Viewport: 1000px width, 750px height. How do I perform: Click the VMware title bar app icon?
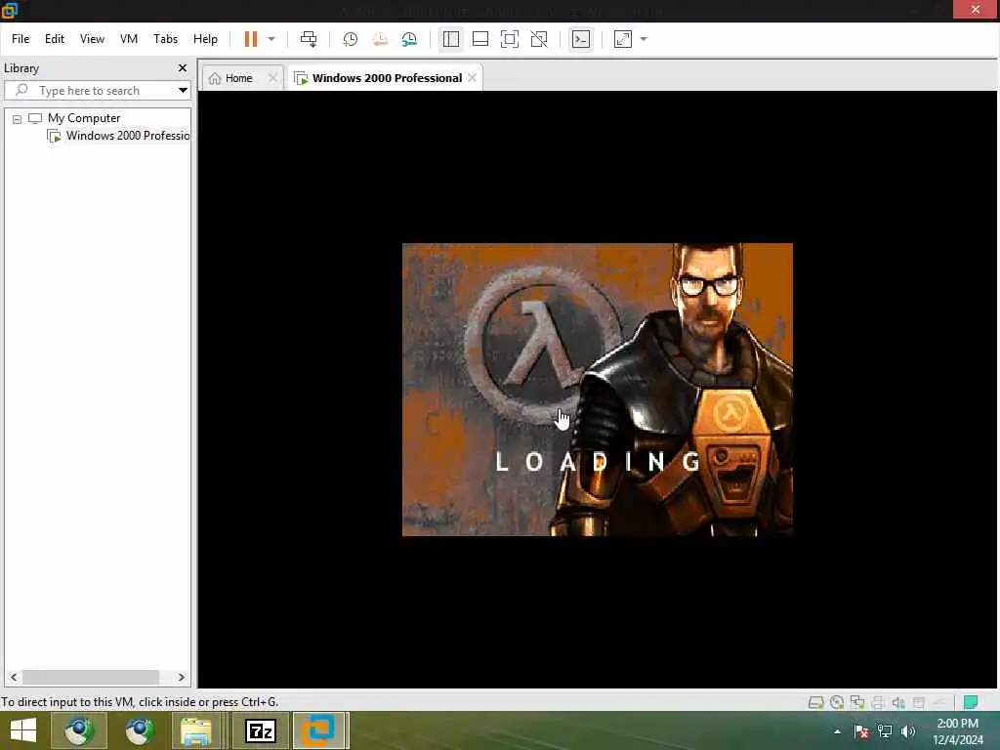(x=10, y=10)
